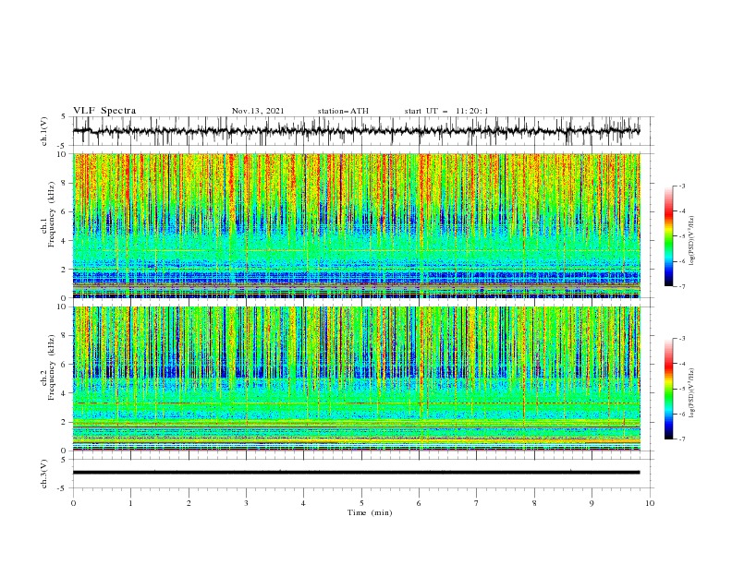Click the "8" kHz tick on ch.1 axis
This screenshot has height=565, width=732.
pyautogui.click(x=65, y=183)
